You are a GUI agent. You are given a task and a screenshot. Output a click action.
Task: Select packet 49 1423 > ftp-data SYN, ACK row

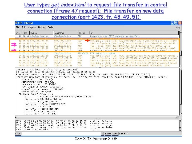click(x=97, y=43)
